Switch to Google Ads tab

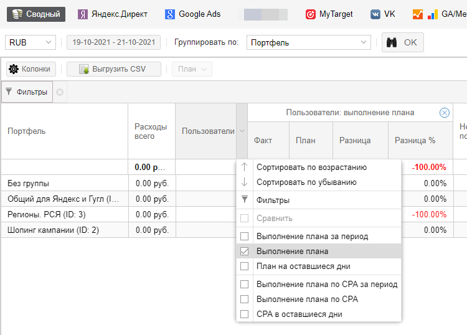pyautogui.click(x=192, y=14)
